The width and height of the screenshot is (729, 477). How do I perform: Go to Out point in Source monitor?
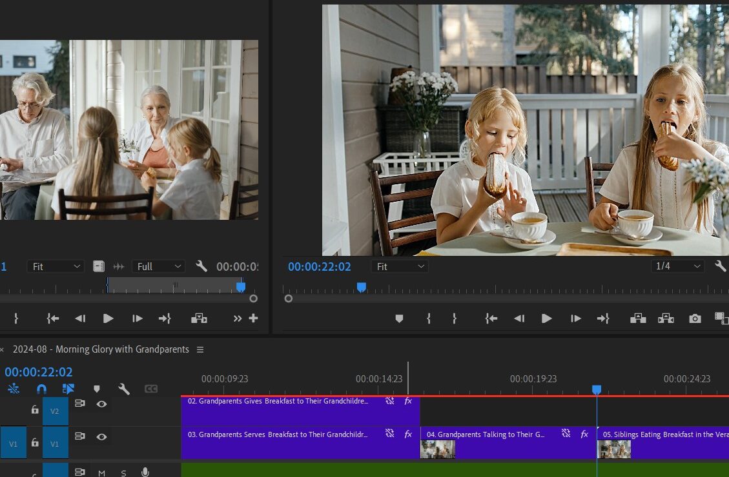coord(165,318)
